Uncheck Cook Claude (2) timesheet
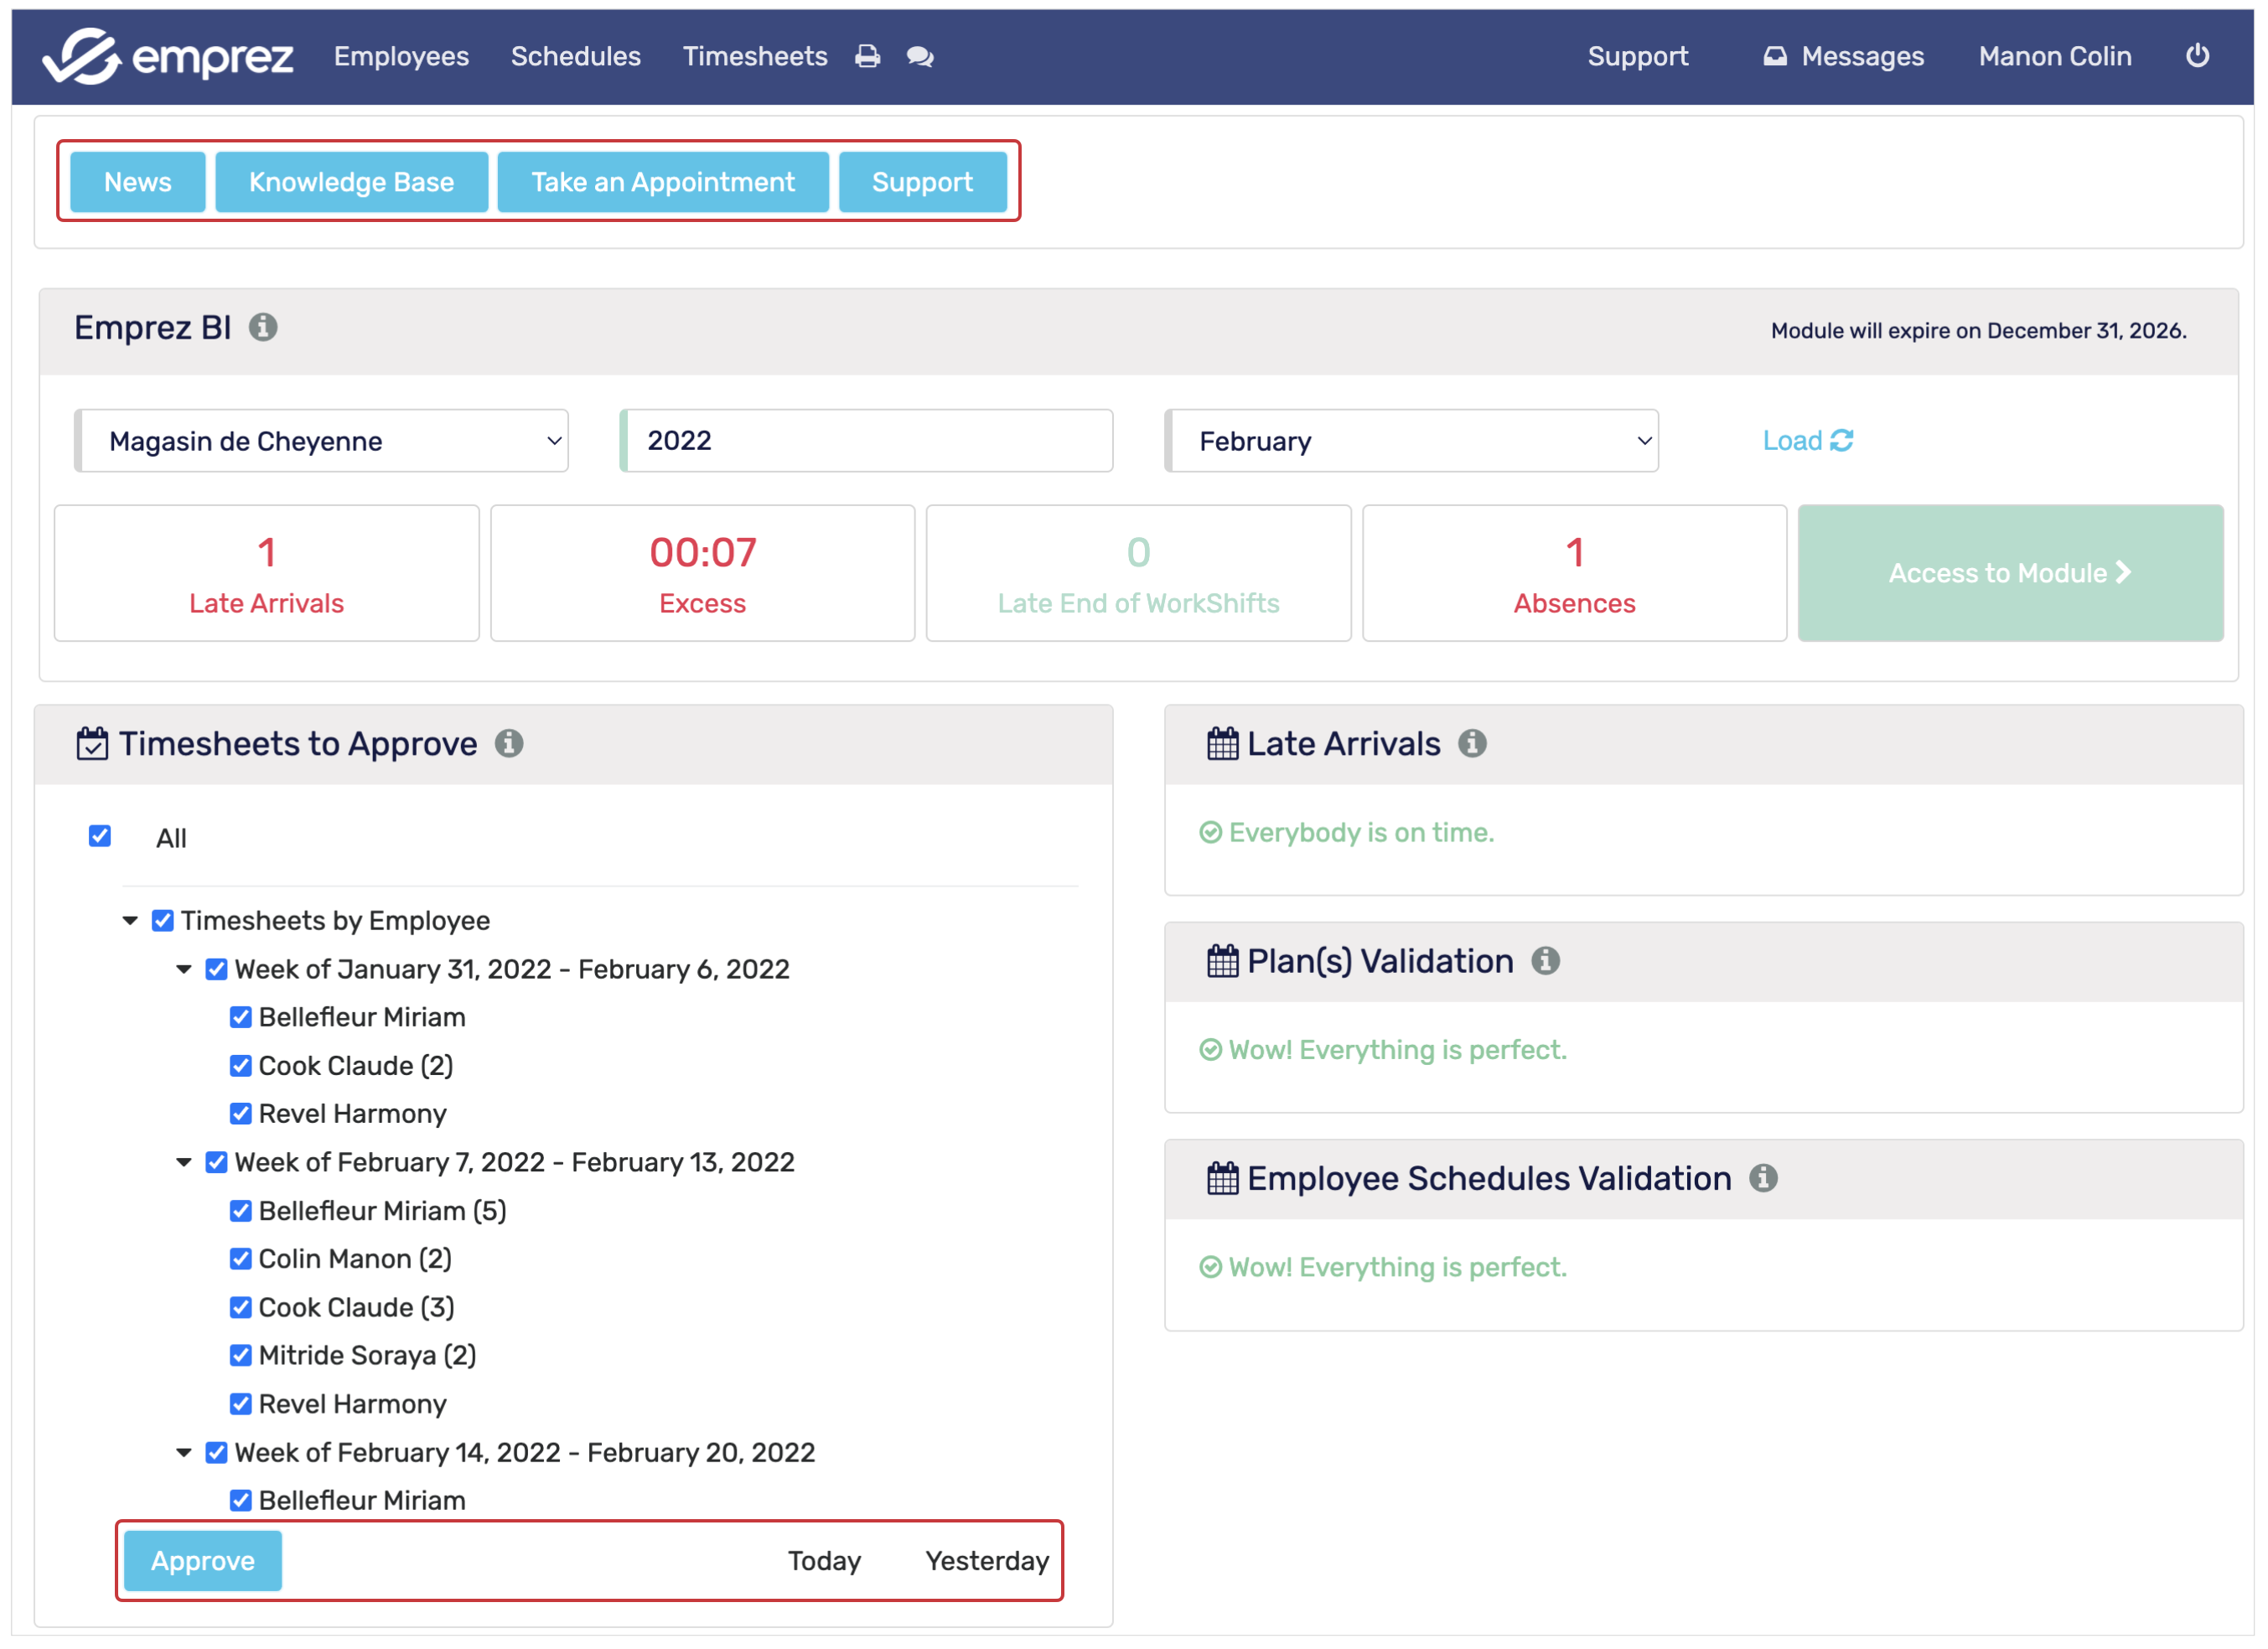 (240, 1065)
